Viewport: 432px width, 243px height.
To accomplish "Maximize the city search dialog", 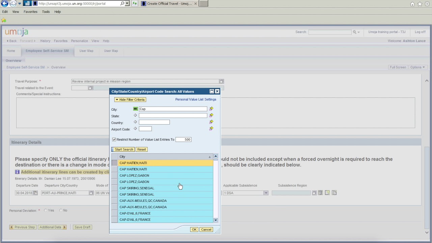I will pyautogui.click(x=212, y=91).
